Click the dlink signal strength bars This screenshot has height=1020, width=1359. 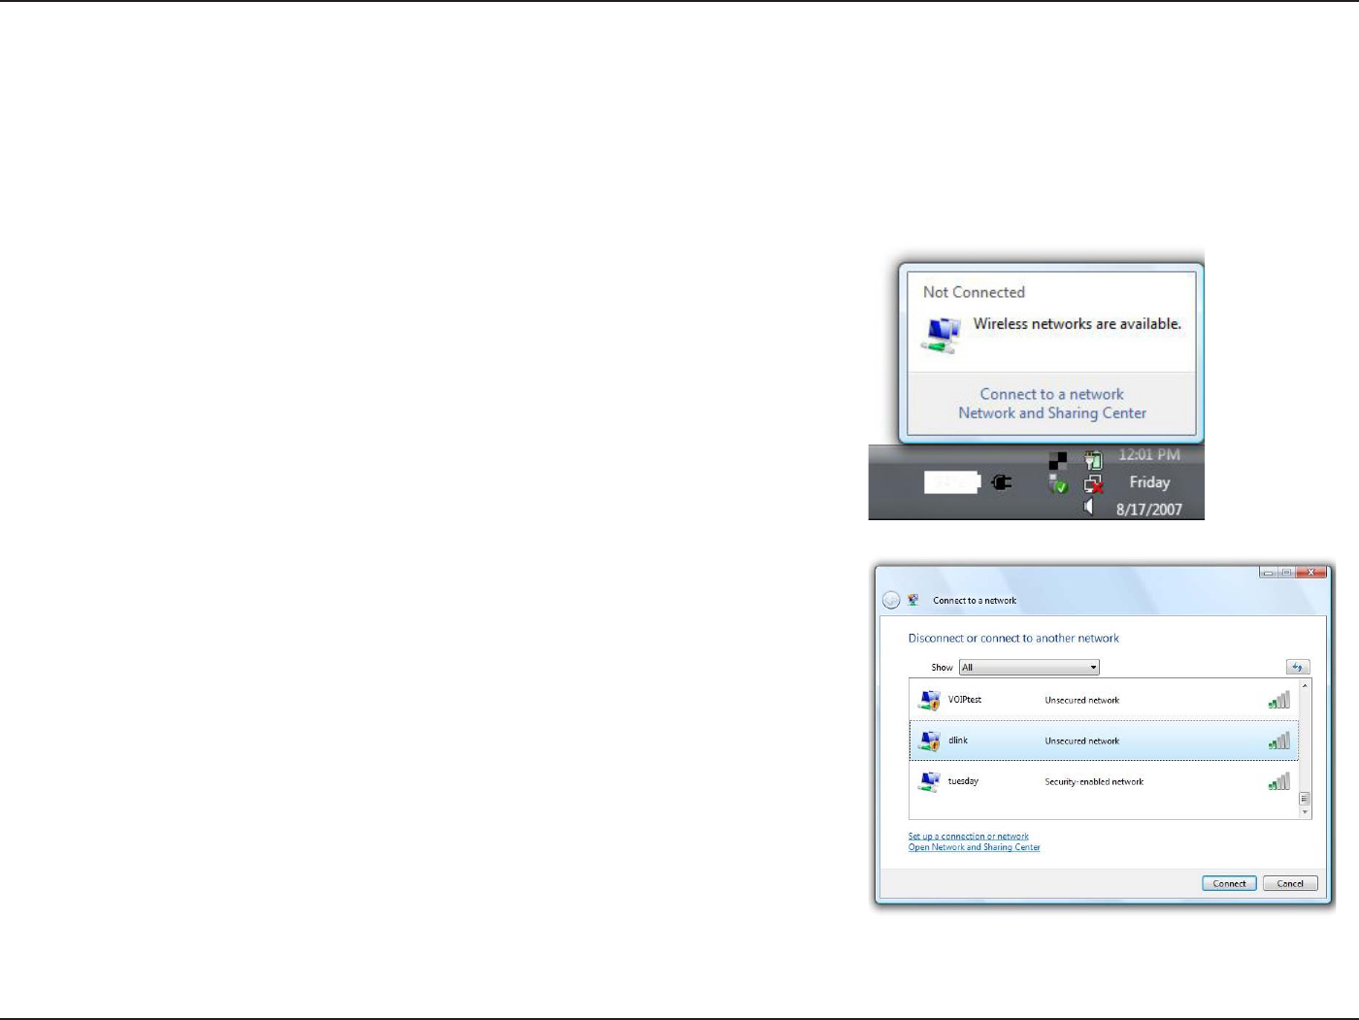click(x=1279, y=740)
